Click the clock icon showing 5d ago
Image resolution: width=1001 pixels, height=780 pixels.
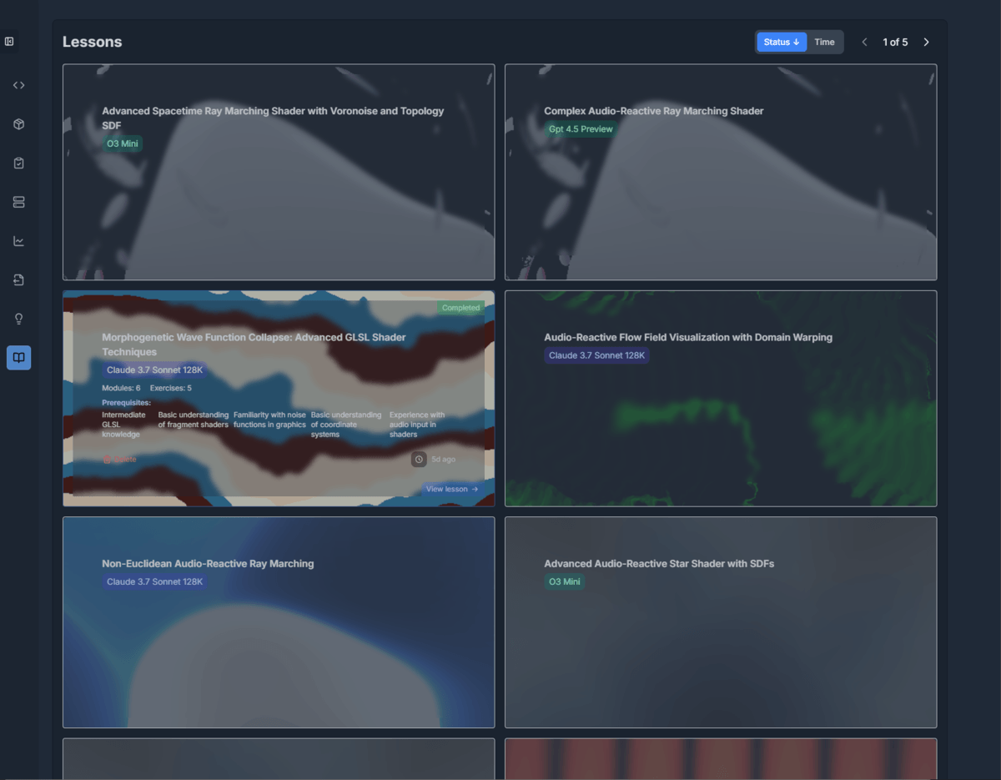click(417, 458)
